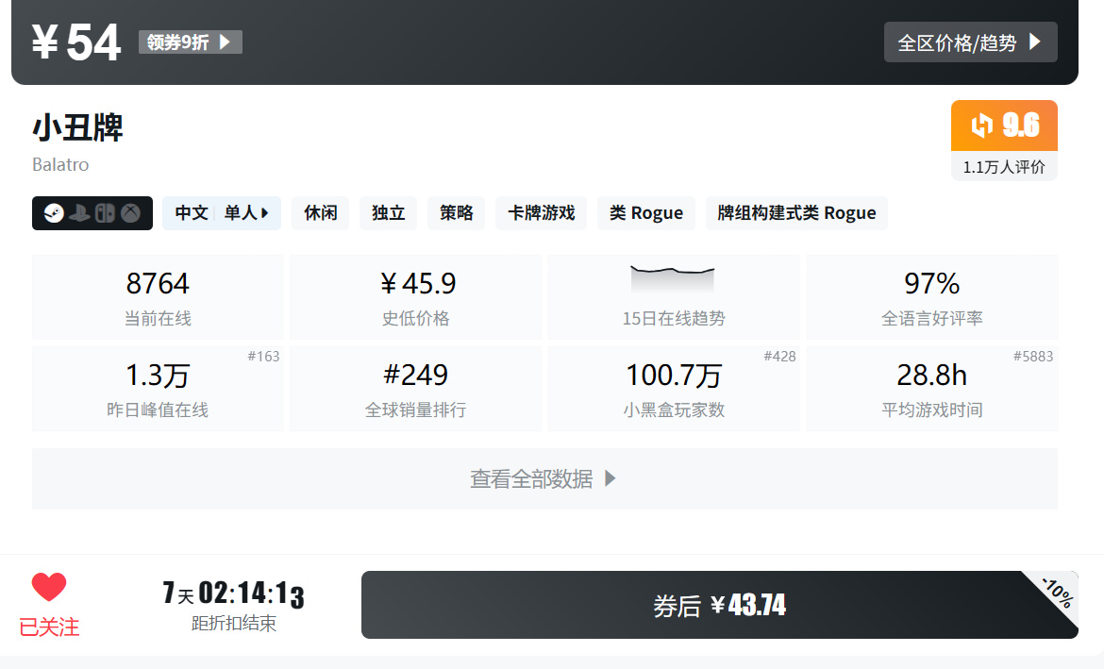
Task: Open the 15日在线趋势 trend chart
Action: click(673, 296)
